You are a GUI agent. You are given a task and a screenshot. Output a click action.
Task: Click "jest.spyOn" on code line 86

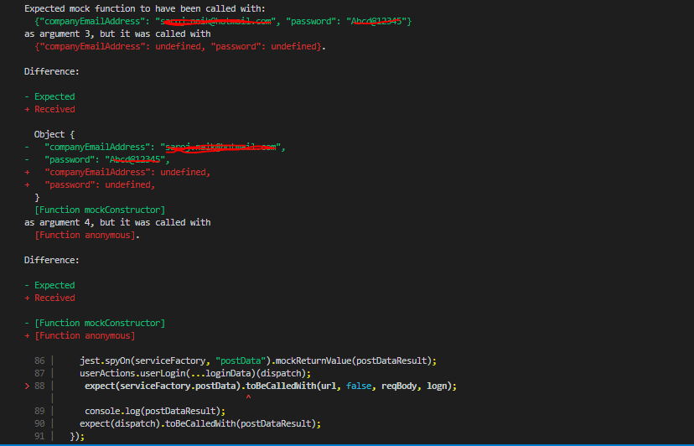pos(105,360)
